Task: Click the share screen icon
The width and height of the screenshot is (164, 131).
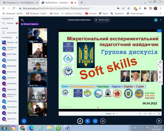Action: [x=103, y=121]
